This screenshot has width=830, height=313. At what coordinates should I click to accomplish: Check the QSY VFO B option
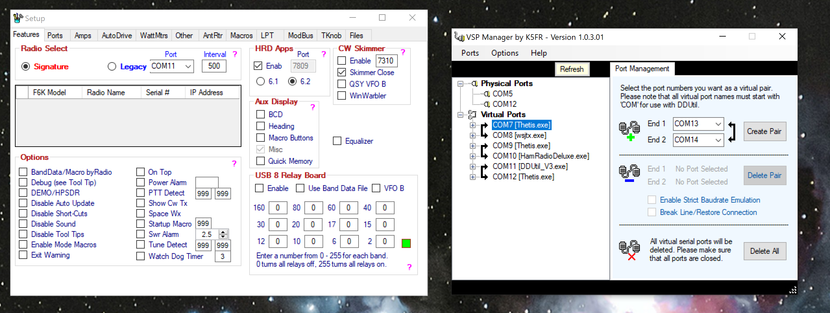(x=342, y=84)
